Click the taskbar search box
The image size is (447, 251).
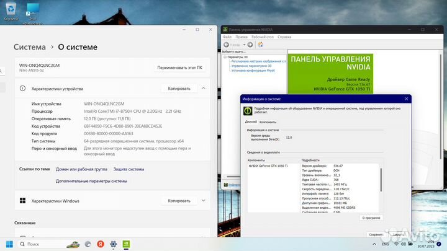tap(49, 244)
